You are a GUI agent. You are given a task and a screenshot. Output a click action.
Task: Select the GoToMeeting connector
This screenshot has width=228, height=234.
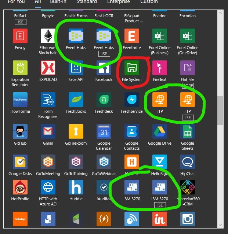[x=48, y=162]
